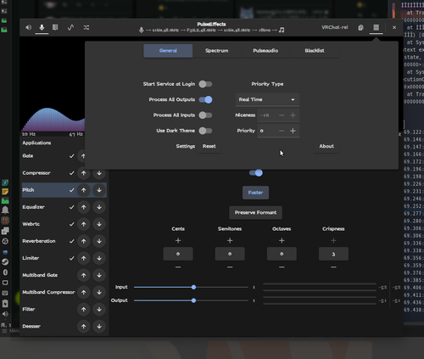The width and height of the screenshot is (424, 359).
Task: Decrease the Semitones value
Action: tap(230, 267)
